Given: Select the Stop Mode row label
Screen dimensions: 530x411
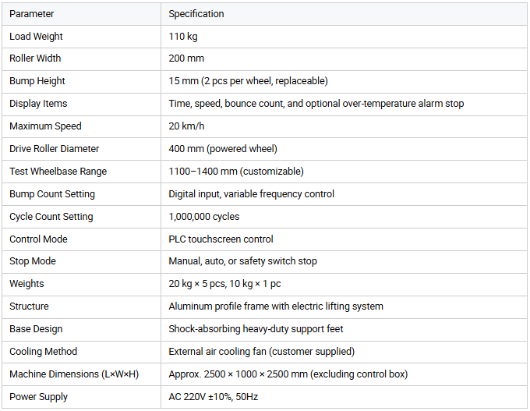Looking at the screenshot, I should click(33, 261).
